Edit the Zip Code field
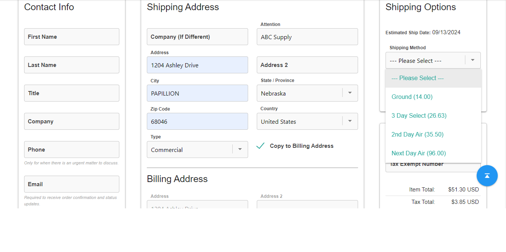Screen dimensions: 506x252 (x=197, y=121)
